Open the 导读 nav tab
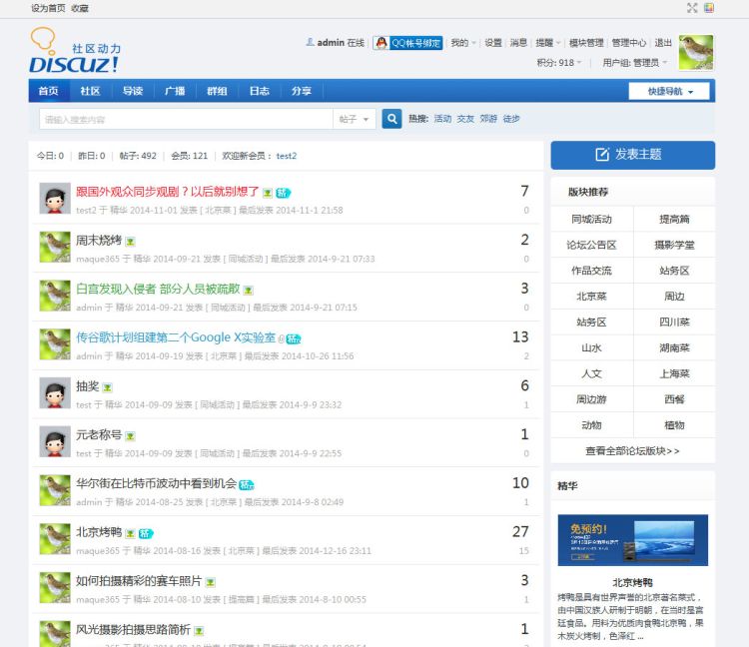This screenshot has height=647, width=749. (133, 91)
